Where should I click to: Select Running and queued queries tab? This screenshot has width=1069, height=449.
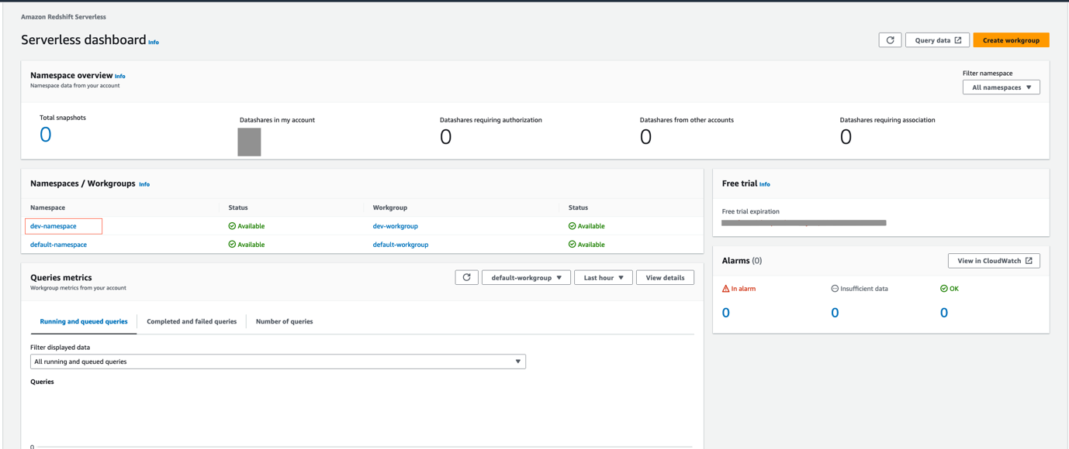[84, 321]
